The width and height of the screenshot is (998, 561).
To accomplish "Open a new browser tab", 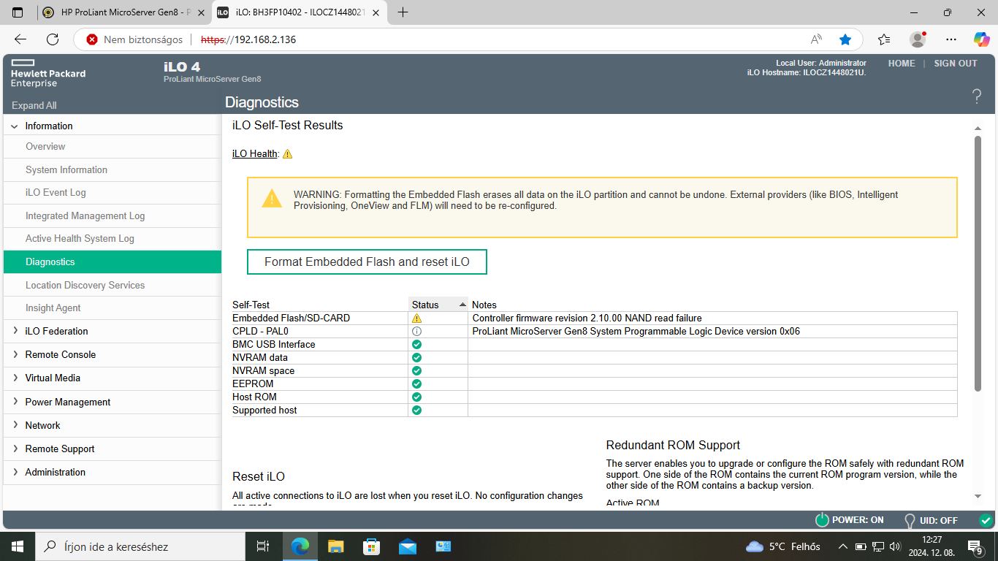I will click(x=403, y=12).
